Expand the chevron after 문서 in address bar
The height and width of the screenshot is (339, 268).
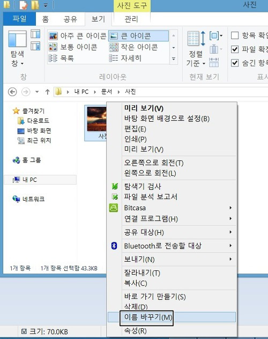click(118, 92)
